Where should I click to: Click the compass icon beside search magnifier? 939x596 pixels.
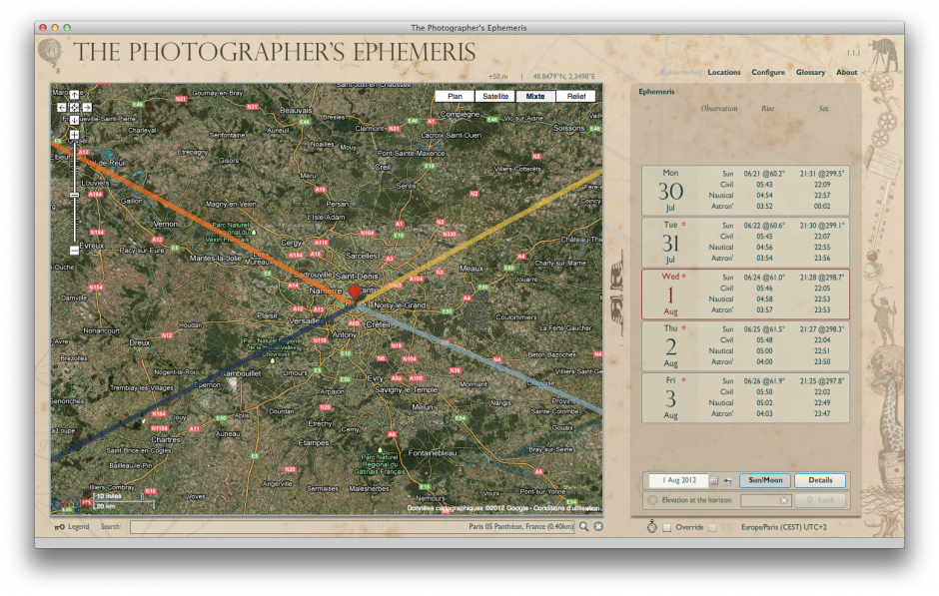(x=598, y=526)
